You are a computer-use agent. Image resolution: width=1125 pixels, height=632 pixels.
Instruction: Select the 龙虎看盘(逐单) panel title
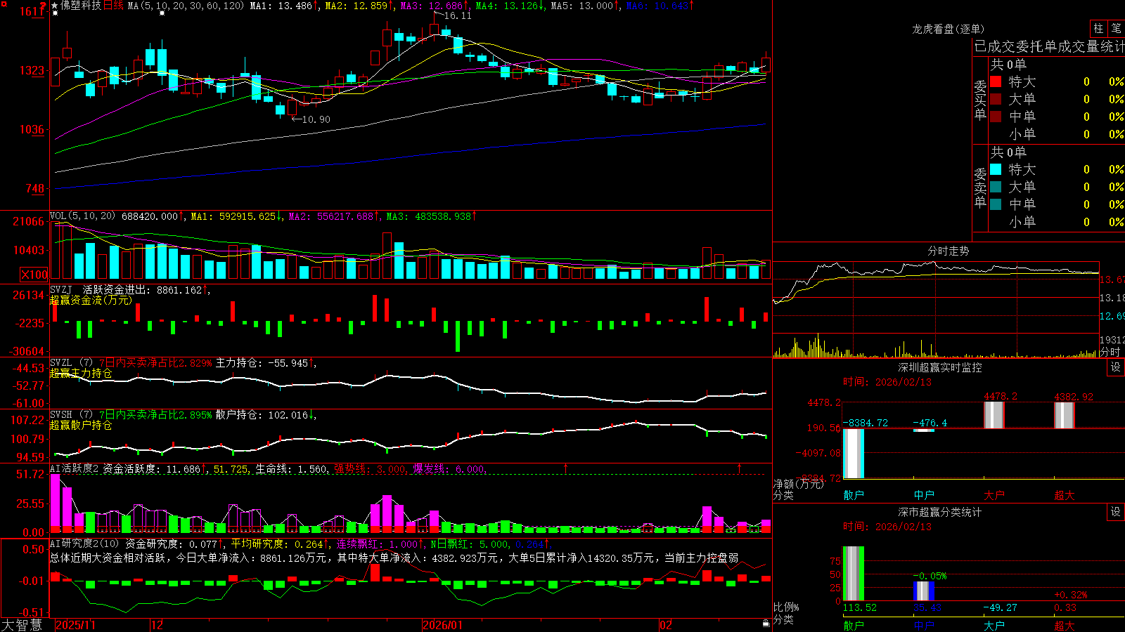(x=948, y=29)
